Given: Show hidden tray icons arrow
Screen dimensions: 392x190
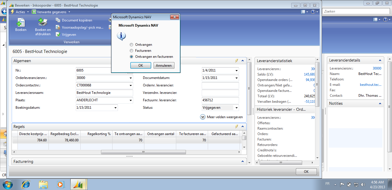Looking at the screenshot, I should pyautogui.click(x=335, y=185).
